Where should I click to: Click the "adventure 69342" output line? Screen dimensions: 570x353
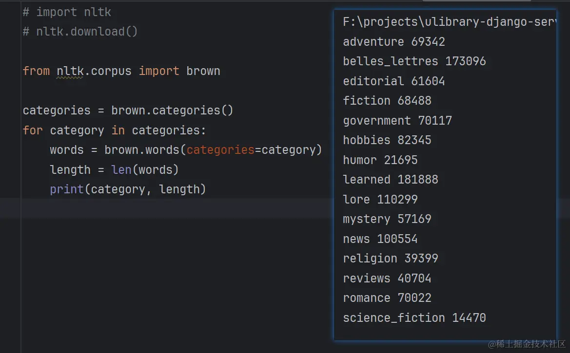393,42
